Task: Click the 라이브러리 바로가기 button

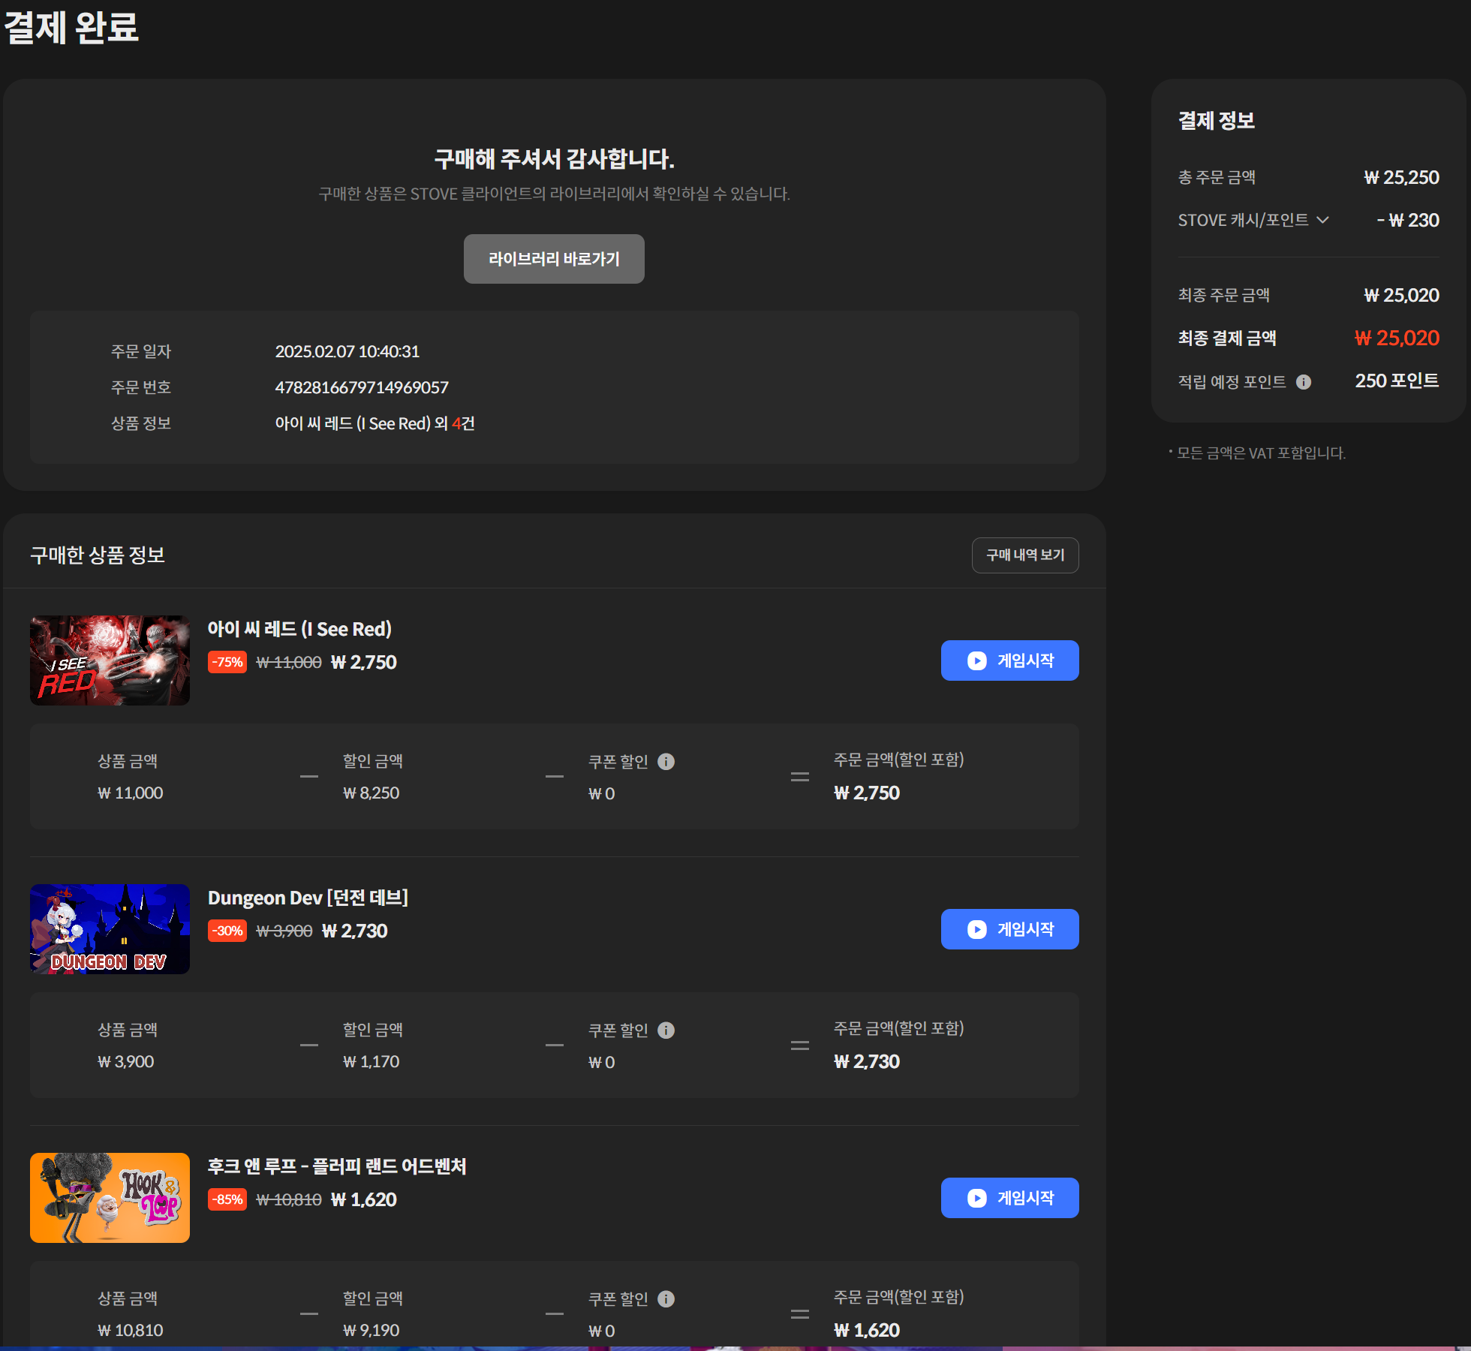Action: [x=554, y=258]
